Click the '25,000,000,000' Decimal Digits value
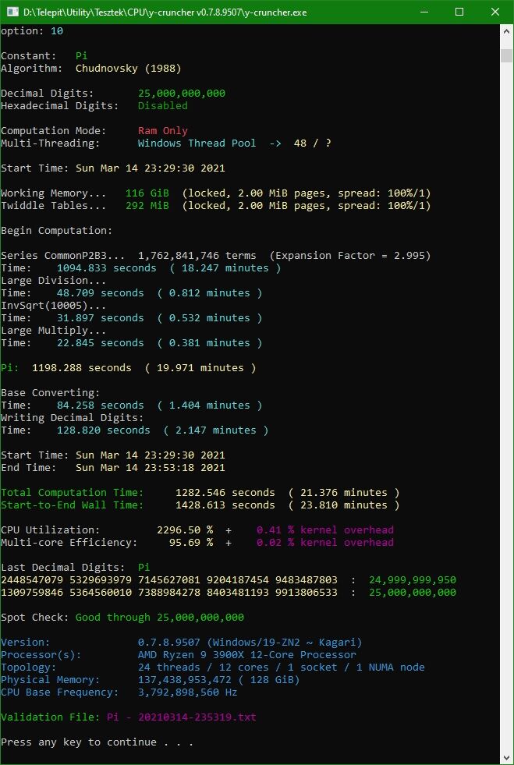The width and height of the screenshot is (514, 765). pos(182,93)
